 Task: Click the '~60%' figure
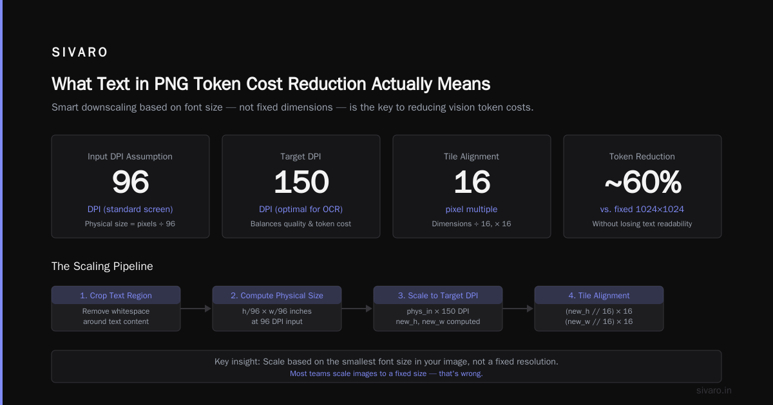[x=642, y=182]
